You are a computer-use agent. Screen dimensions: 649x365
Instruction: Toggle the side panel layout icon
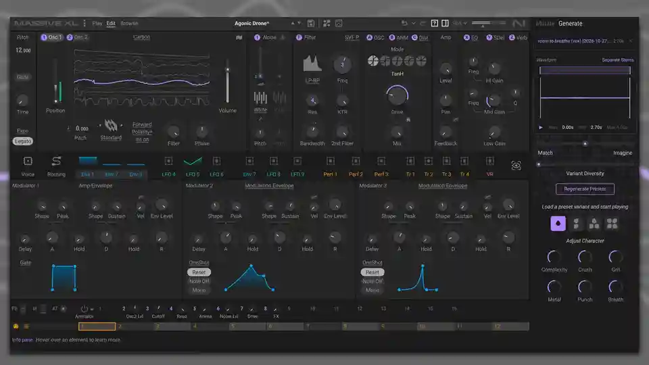tap(445, 24)
